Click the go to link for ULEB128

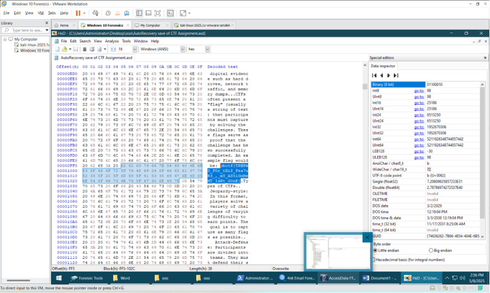coord(419,157)
